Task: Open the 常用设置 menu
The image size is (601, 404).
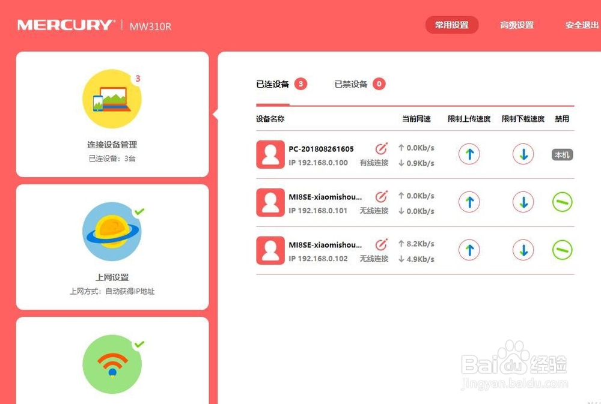Action: [x=452, y=25]
